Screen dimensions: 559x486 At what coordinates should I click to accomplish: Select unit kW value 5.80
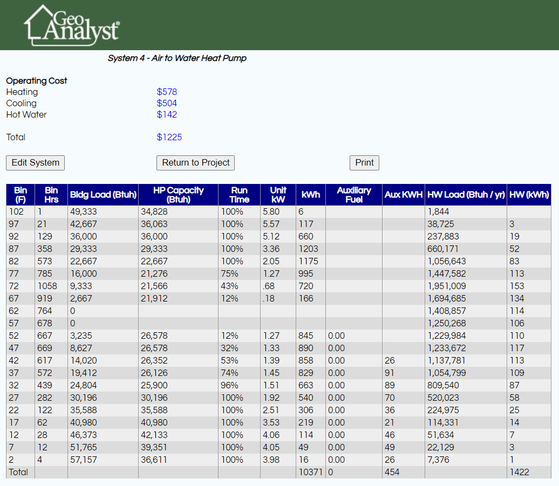click(x=271, y=211)
